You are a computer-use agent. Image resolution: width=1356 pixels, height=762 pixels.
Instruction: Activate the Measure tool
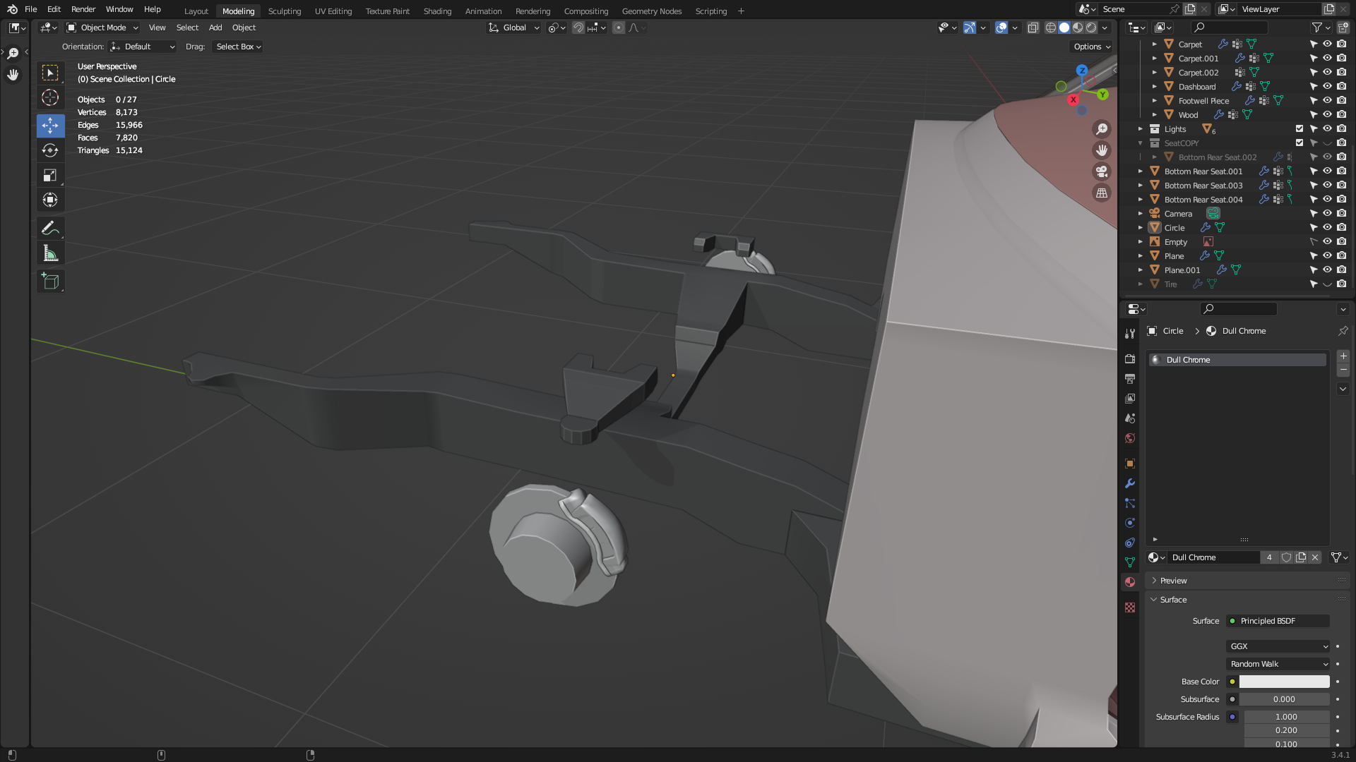tap(50, 253)
